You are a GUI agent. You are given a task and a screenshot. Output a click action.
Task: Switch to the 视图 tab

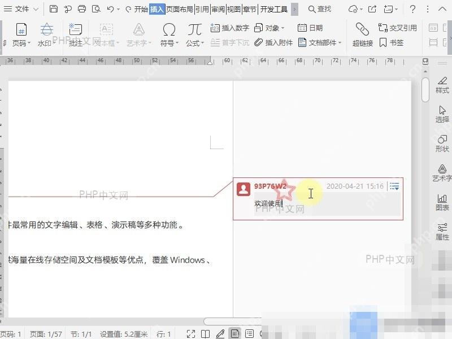[234, 9]
